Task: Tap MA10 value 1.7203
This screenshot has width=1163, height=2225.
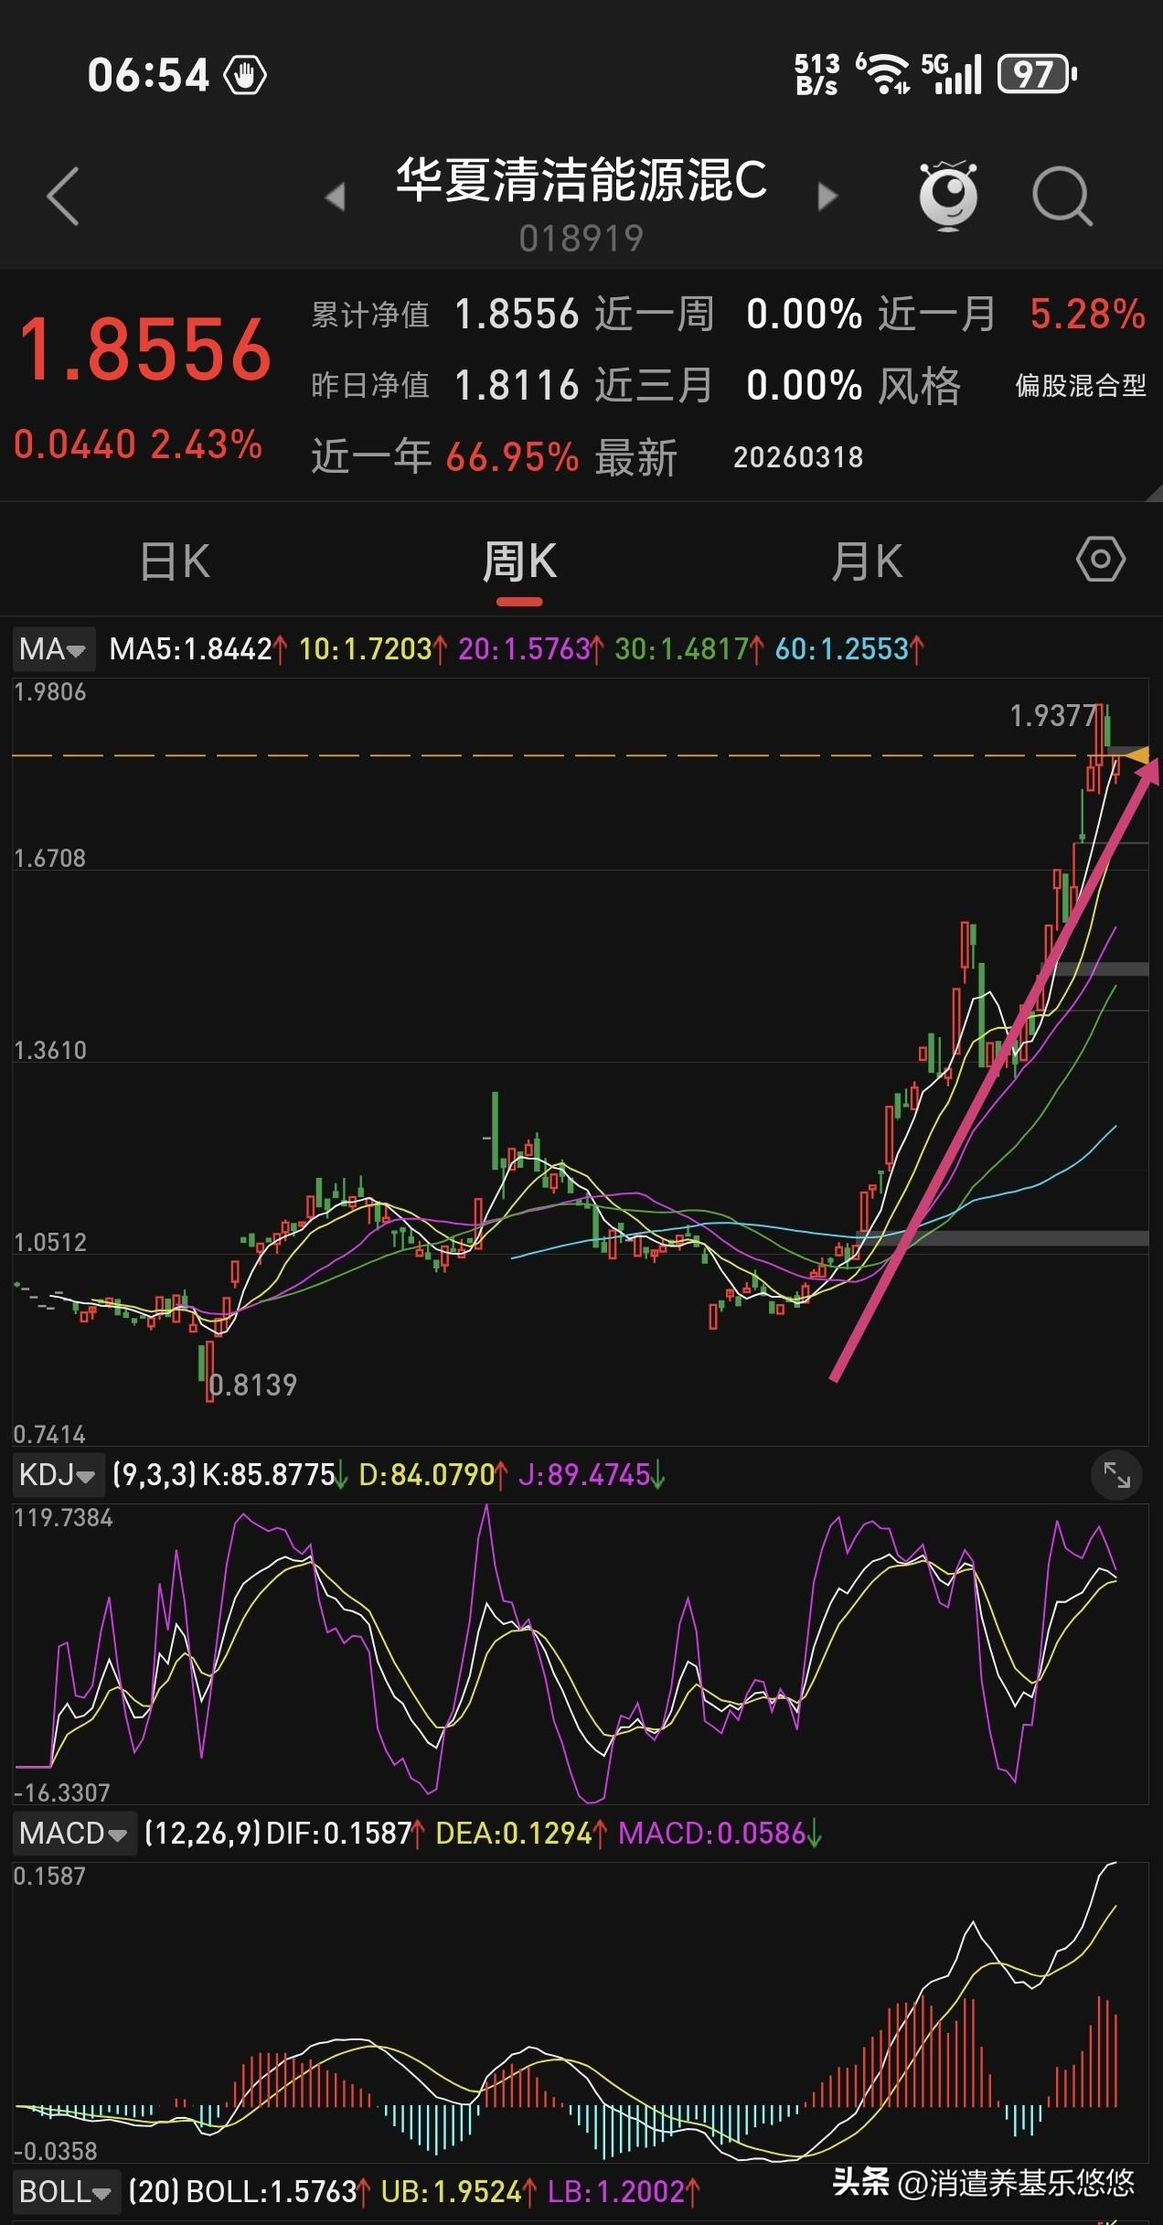Action: [373, 649]
